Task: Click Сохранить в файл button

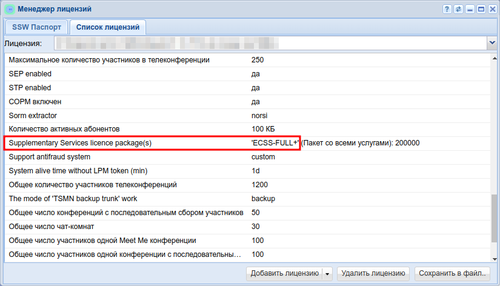Action: (453, 274)
